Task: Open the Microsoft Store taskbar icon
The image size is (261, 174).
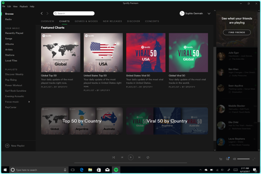Action: point(99,170)
